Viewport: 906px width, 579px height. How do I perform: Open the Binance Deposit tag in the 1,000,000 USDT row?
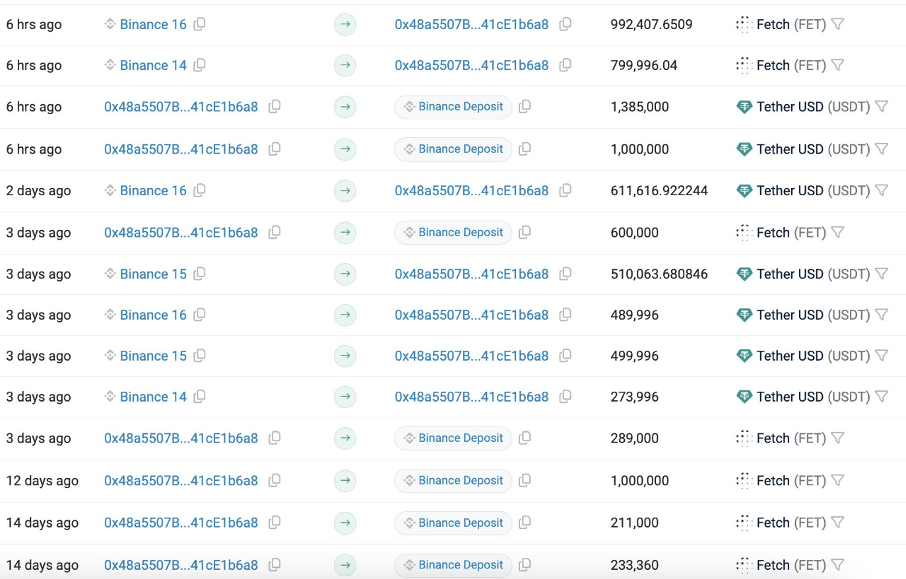click(x=460, y=150)
